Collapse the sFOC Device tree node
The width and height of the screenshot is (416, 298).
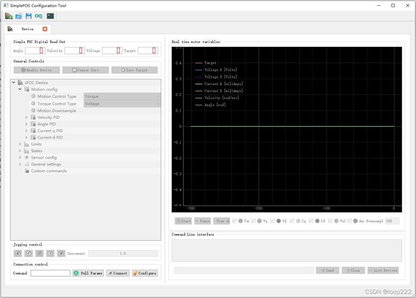(13, 83)
